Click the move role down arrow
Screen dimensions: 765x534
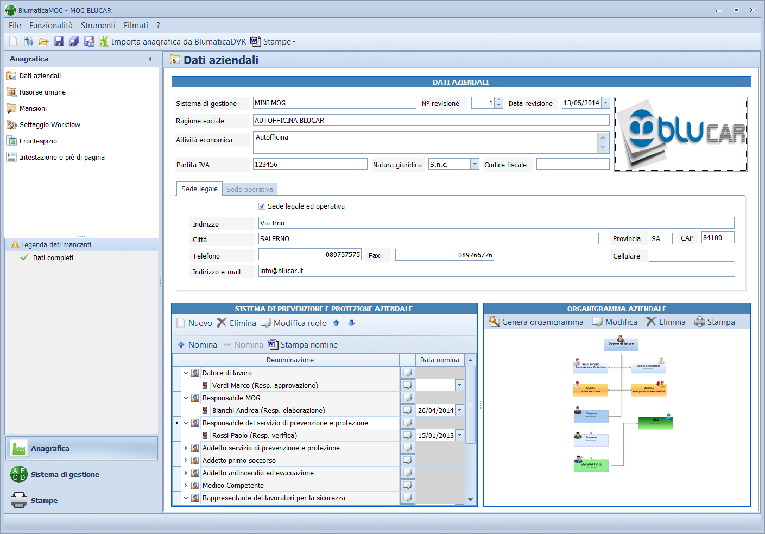[351, 323]
